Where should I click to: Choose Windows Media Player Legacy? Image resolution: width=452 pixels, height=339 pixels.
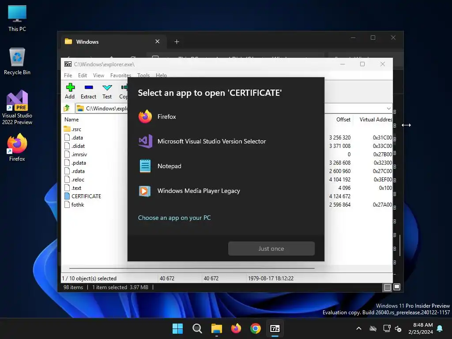click(226, 191)
